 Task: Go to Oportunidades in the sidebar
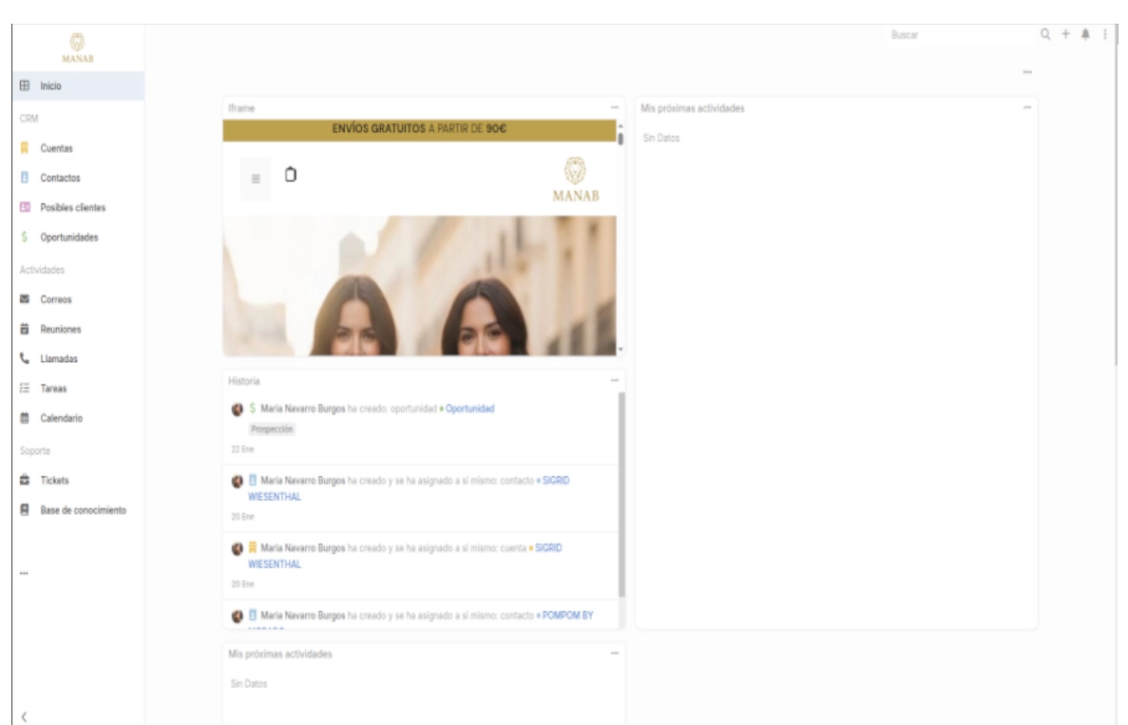pos(68,238)
